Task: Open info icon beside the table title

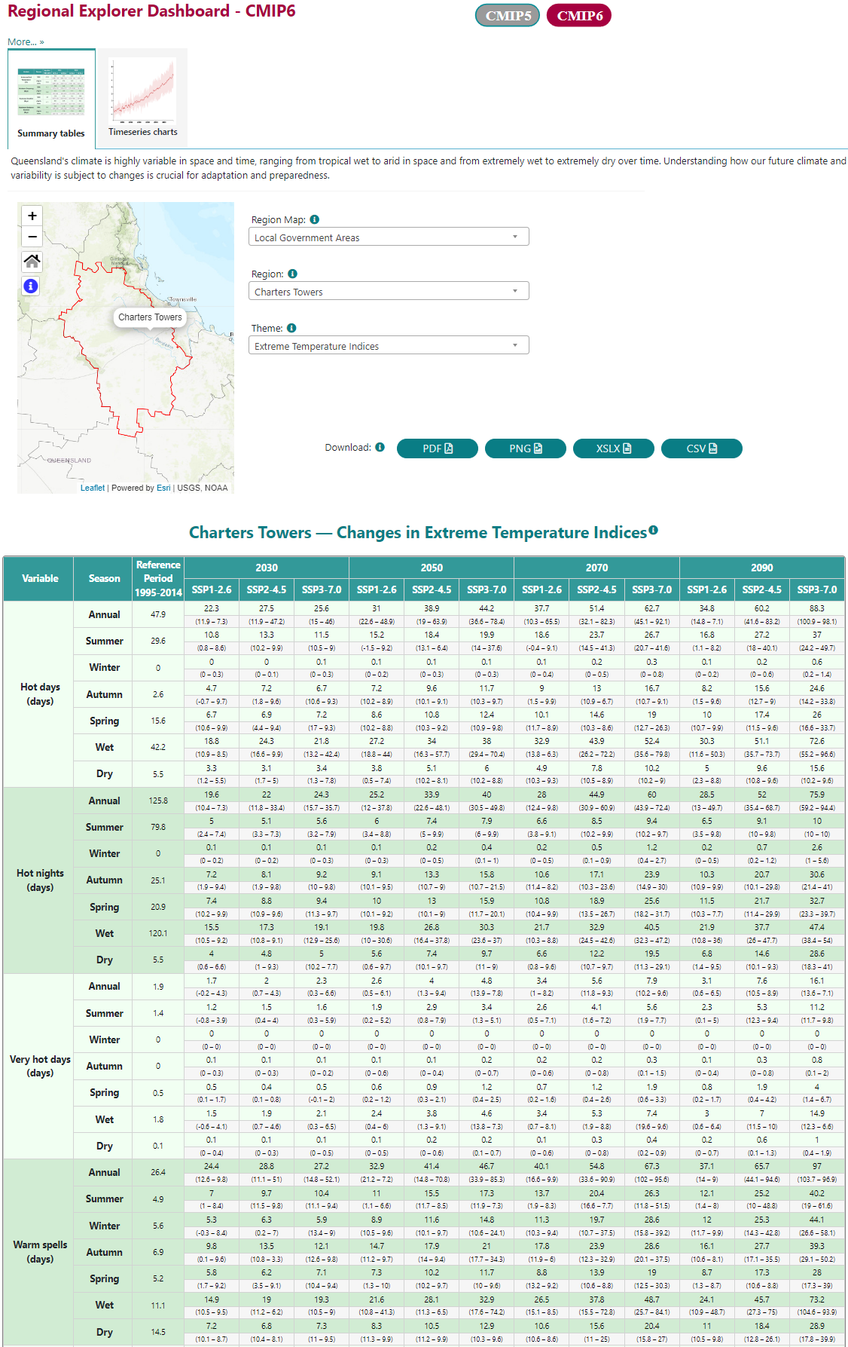Action: [653, 531]
